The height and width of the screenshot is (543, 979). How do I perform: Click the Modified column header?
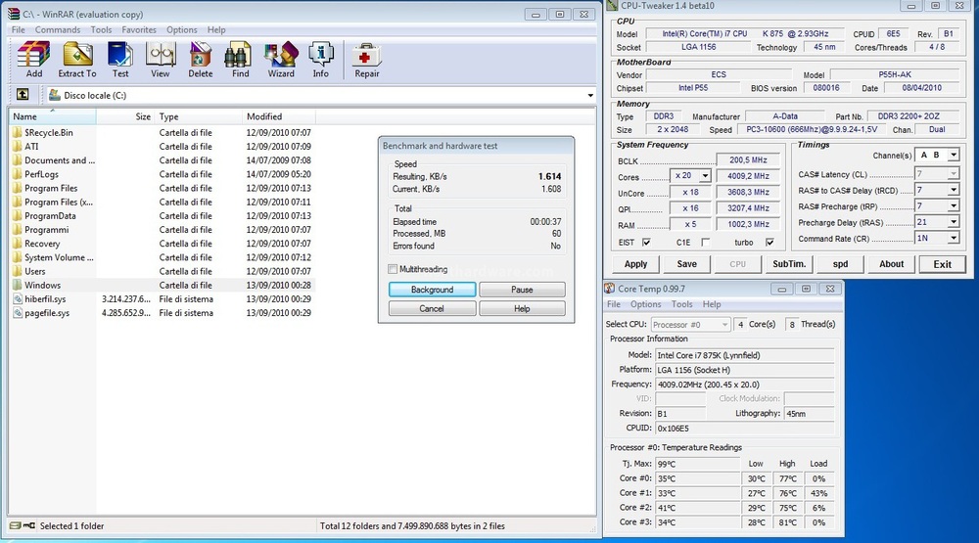[x=278, y=116]
